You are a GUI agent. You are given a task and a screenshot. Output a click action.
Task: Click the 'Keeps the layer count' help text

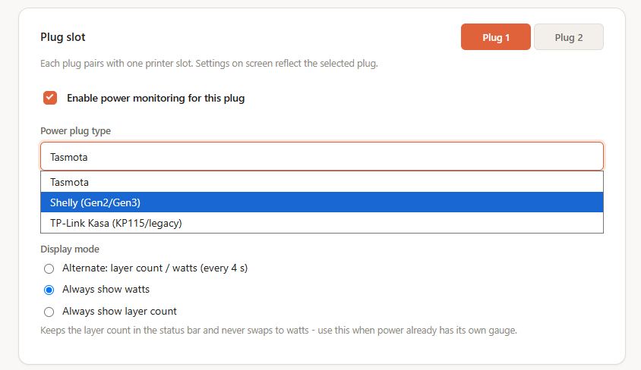[279, 330]
